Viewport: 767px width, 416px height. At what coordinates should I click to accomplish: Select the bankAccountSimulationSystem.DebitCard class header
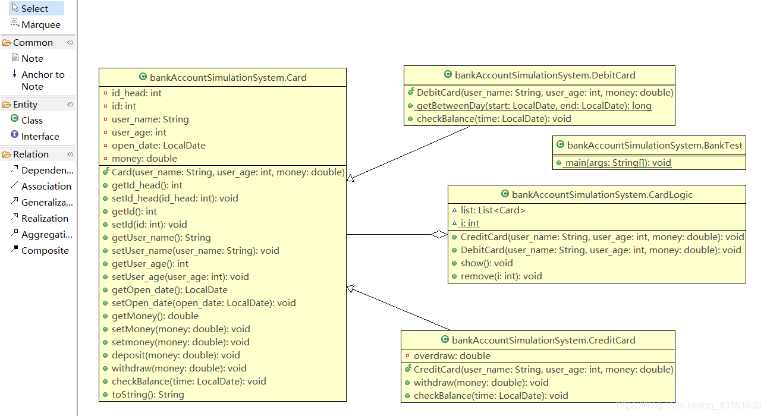click(539, 75)
